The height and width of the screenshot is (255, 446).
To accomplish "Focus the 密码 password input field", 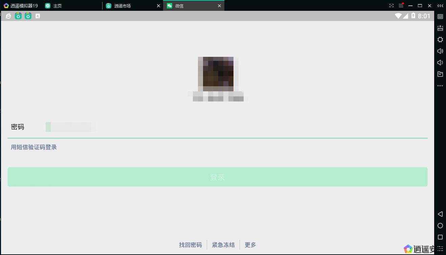I will [x=233, y=127].
